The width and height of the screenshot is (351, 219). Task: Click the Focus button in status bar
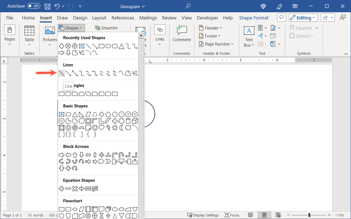232,215
